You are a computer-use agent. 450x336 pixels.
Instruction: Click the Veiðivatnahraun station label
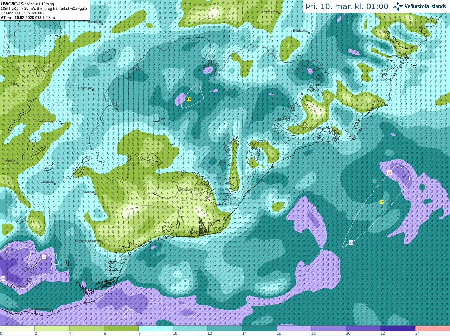pos(50,121)
